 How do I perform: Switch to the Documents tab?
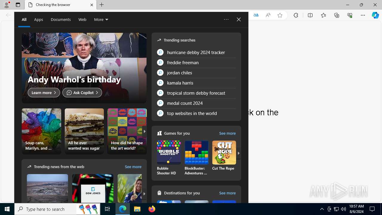tap(61, 19)
